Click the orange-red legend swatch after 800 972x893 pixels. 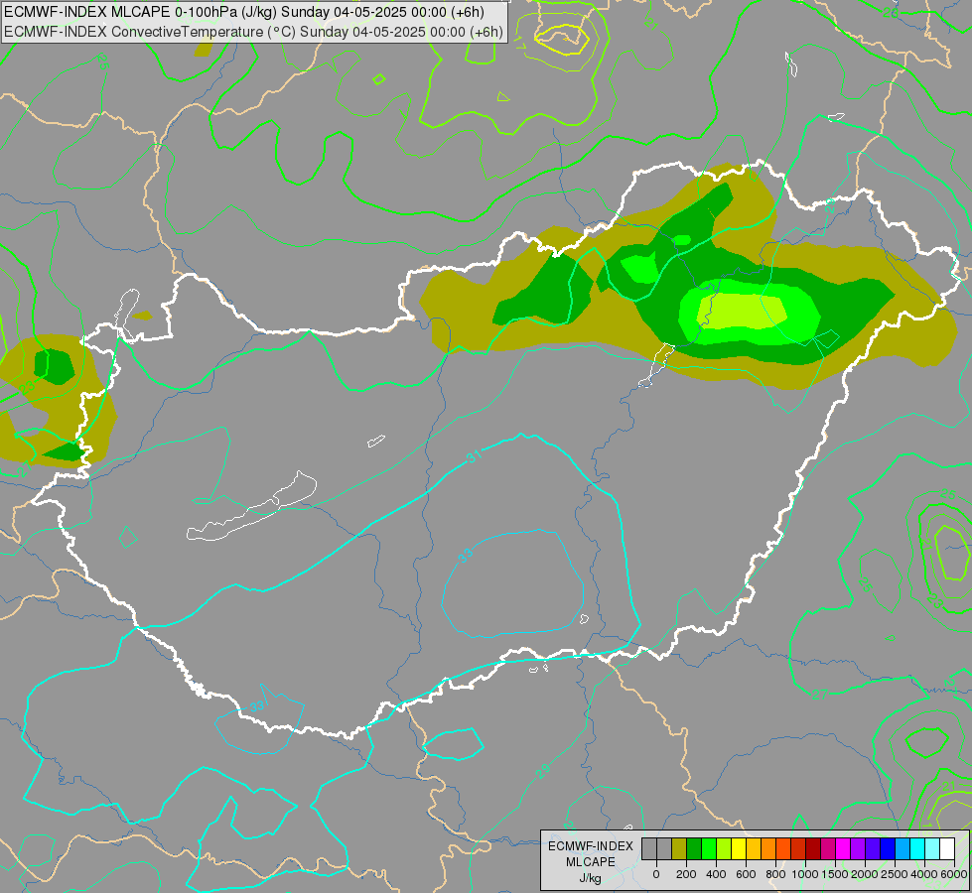click(x=783, y=848)
